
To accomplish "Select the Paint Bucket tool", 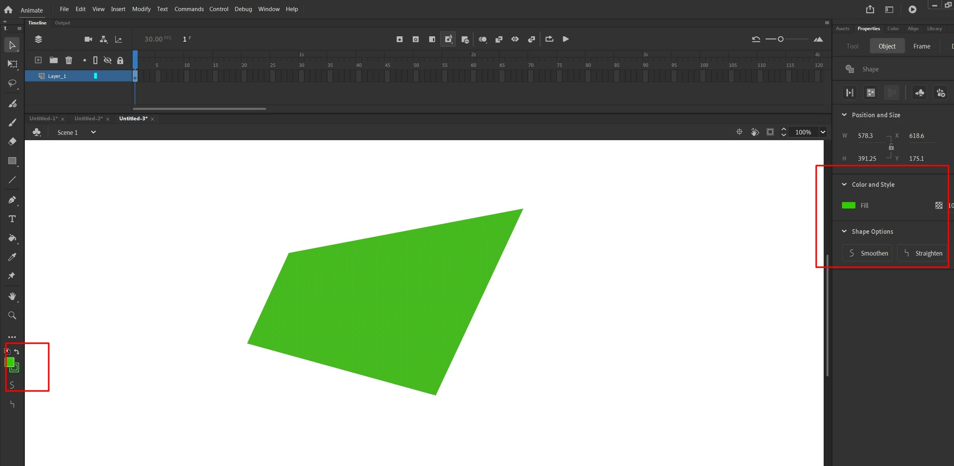I will coord(12,238).
